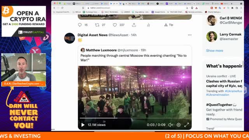The width and height of the screenshot is (249, 140).
Task: Close the active Twitter tab
Action: pos(117,3)
